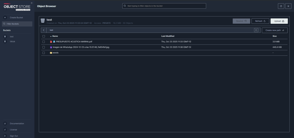Sort objects by the Size column

(274, 36)
